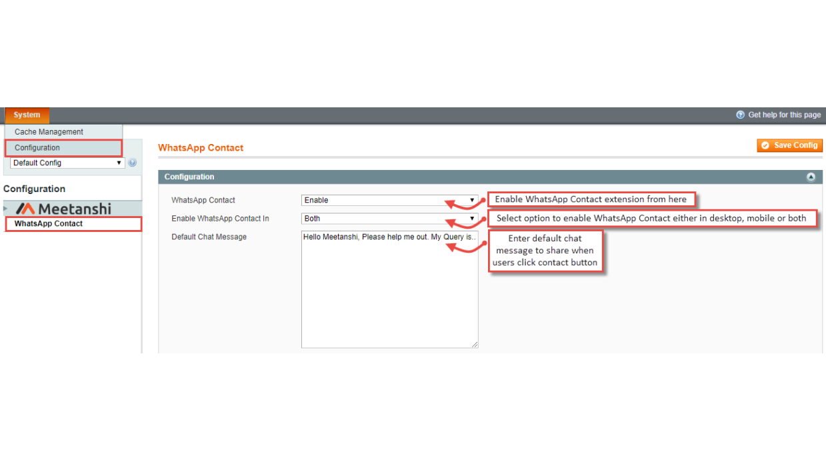Click the Configuration section header bar
The height and width of the screenshot is (460, 826).
(490, 177)
